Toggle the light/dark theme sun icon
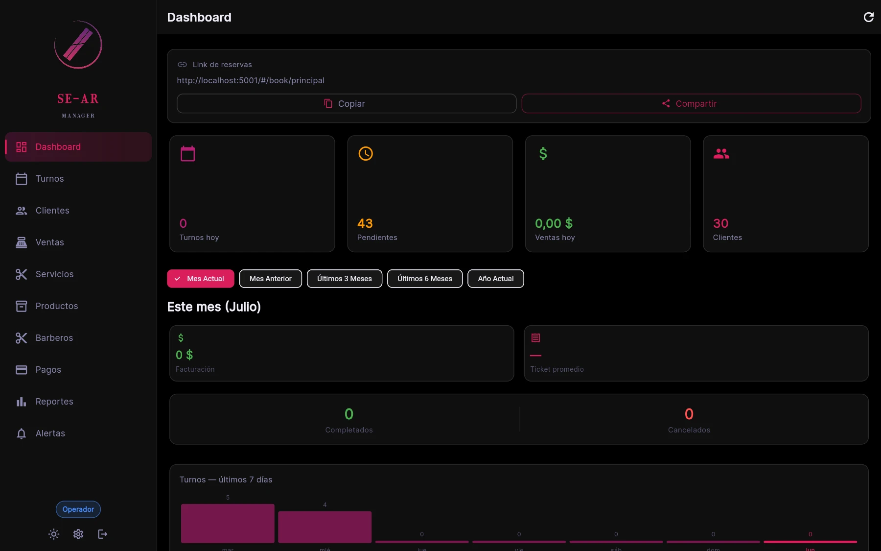 tap(54, 534)
